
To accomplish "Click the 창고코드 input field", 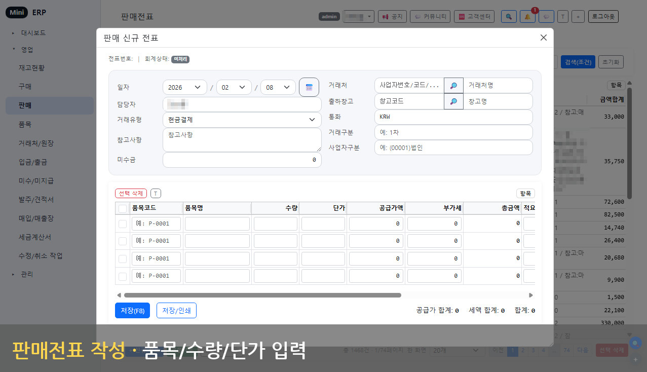I will [x=409, y=101].
